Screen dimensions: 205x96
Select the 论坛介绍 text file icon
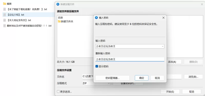[5, 15]
